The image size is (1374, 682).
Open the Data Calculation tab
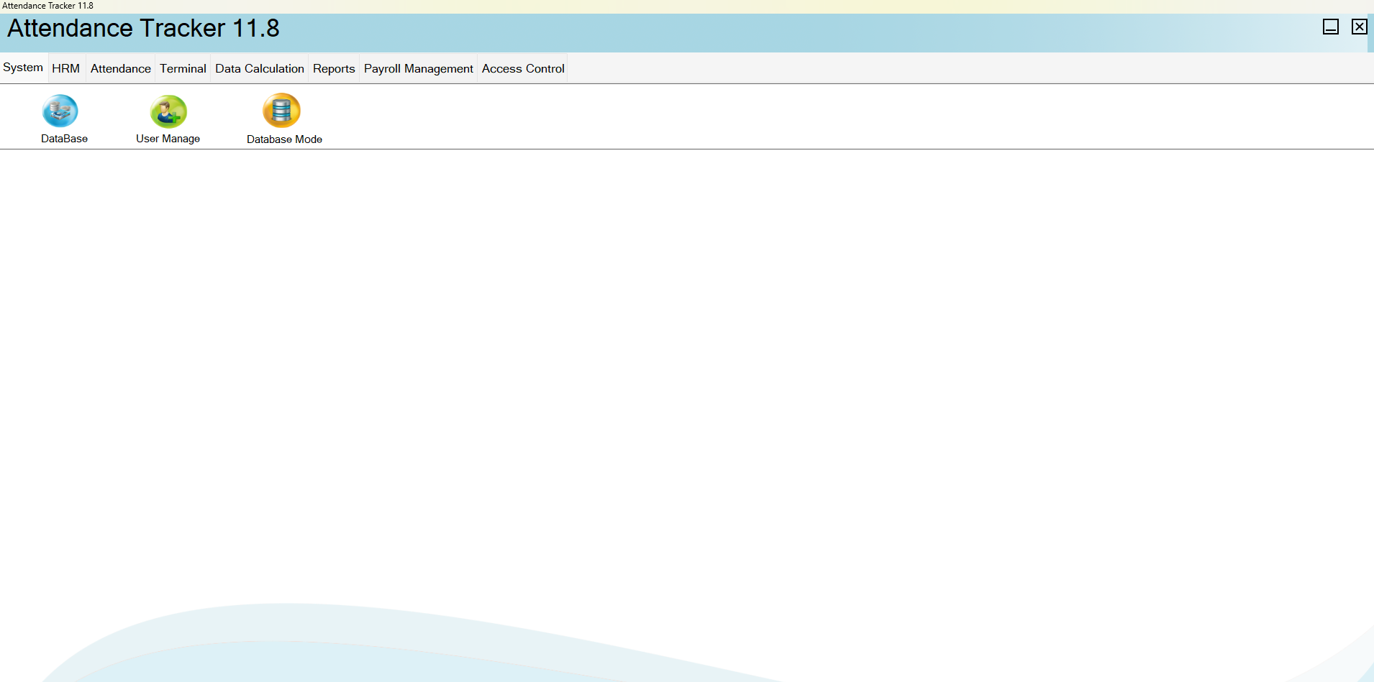pyautogui.click(x=259, y=68)
